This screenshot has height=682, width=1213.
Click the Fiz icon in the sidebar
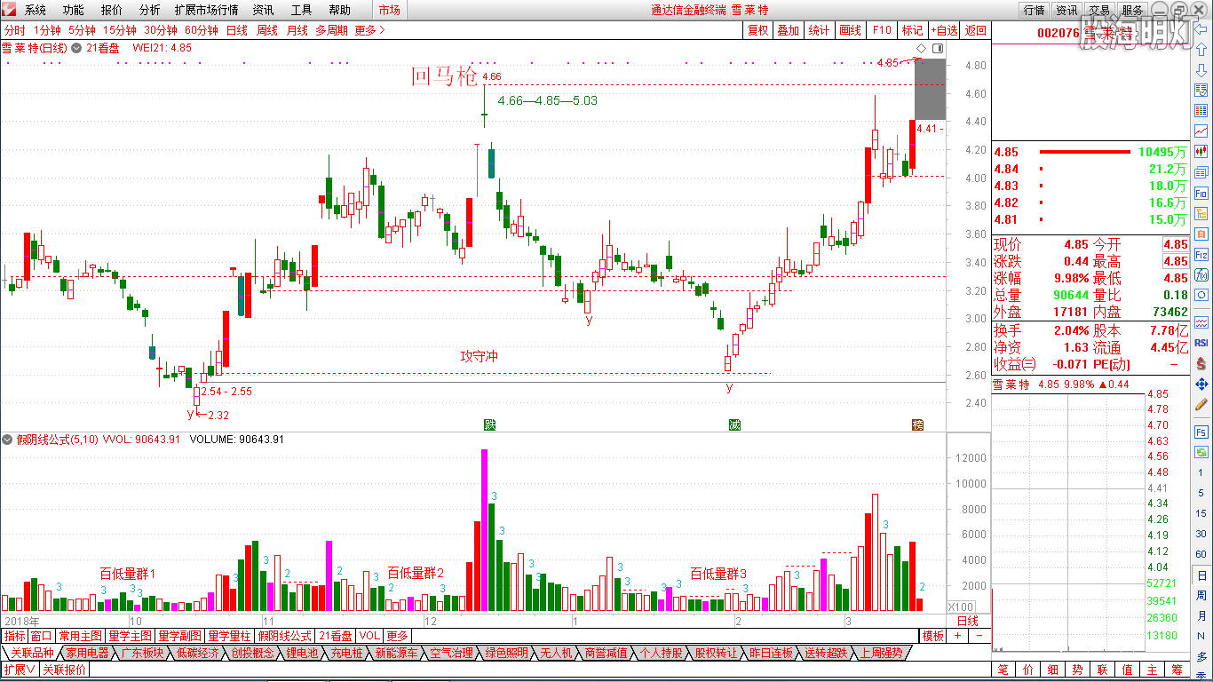tap(1201, 255)
